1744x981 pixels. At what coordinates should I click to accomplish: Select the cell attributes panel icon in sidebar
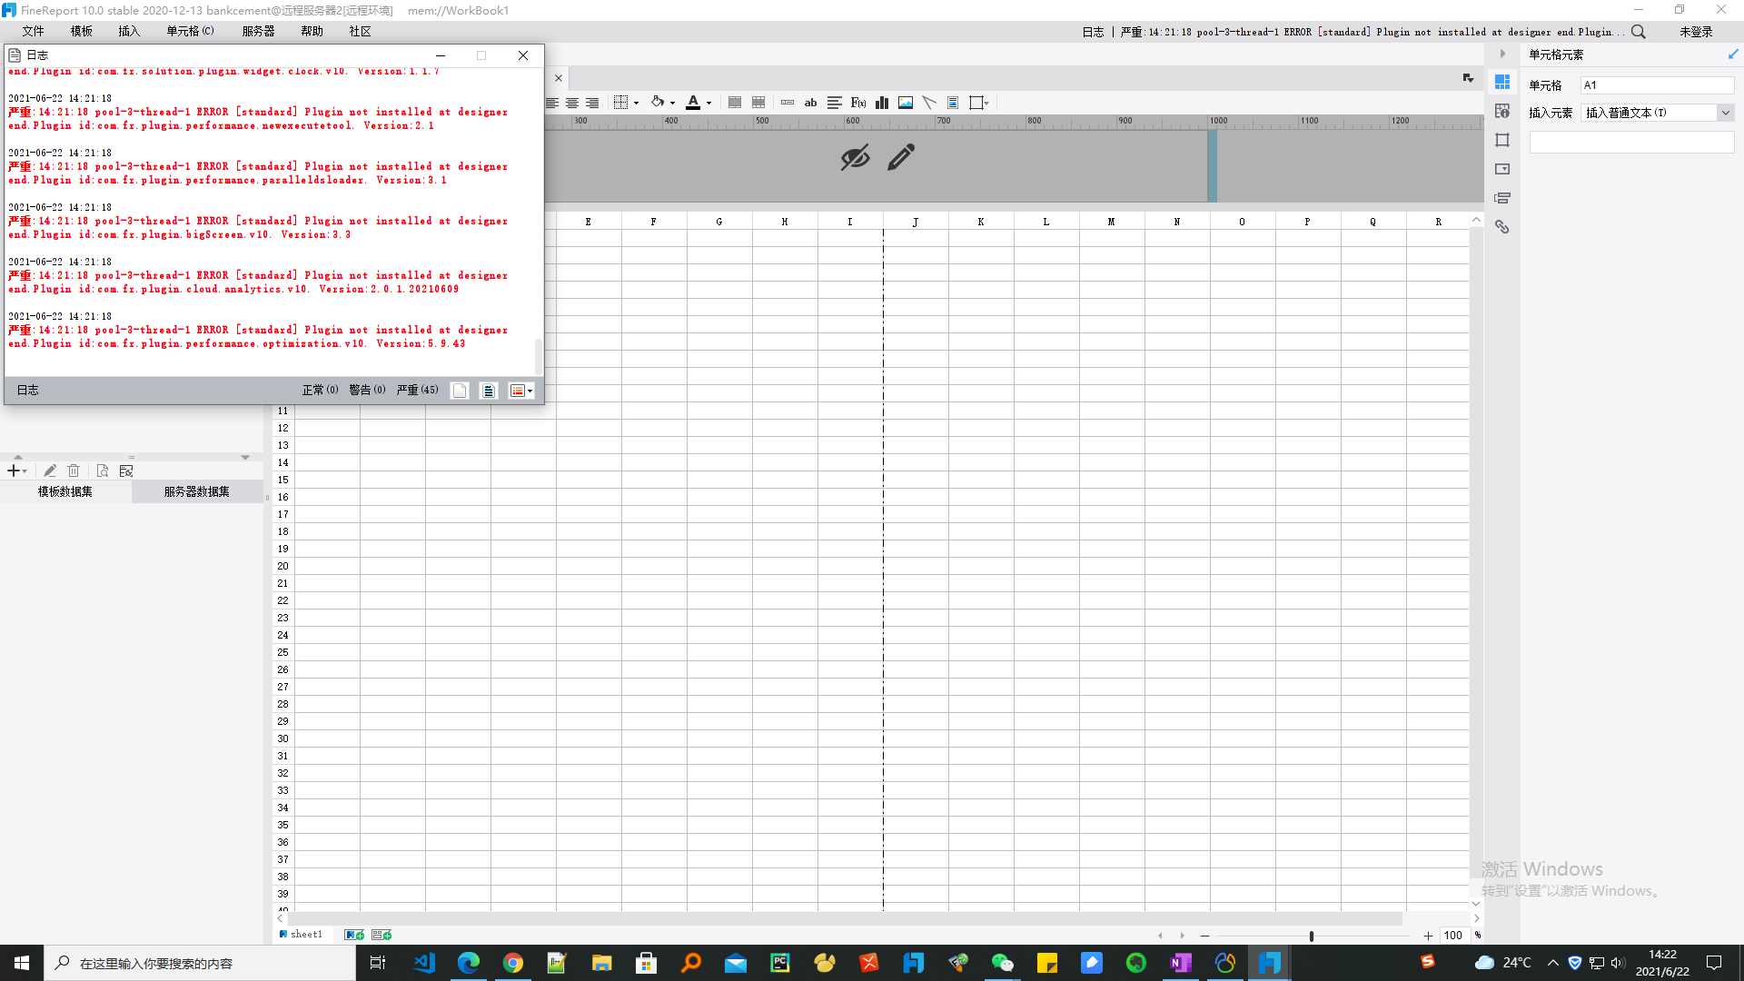coord(1502,111)
